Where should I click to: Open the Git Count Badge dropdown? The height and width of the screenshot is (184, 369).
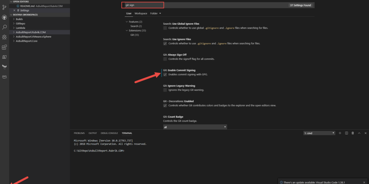coord(195,127)
